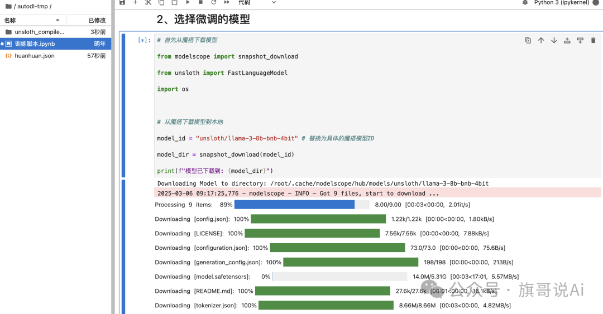This screenshot has width=603, height=314.
Task: Delete the cell with the trash icon
Action: [x=594, y=40]
